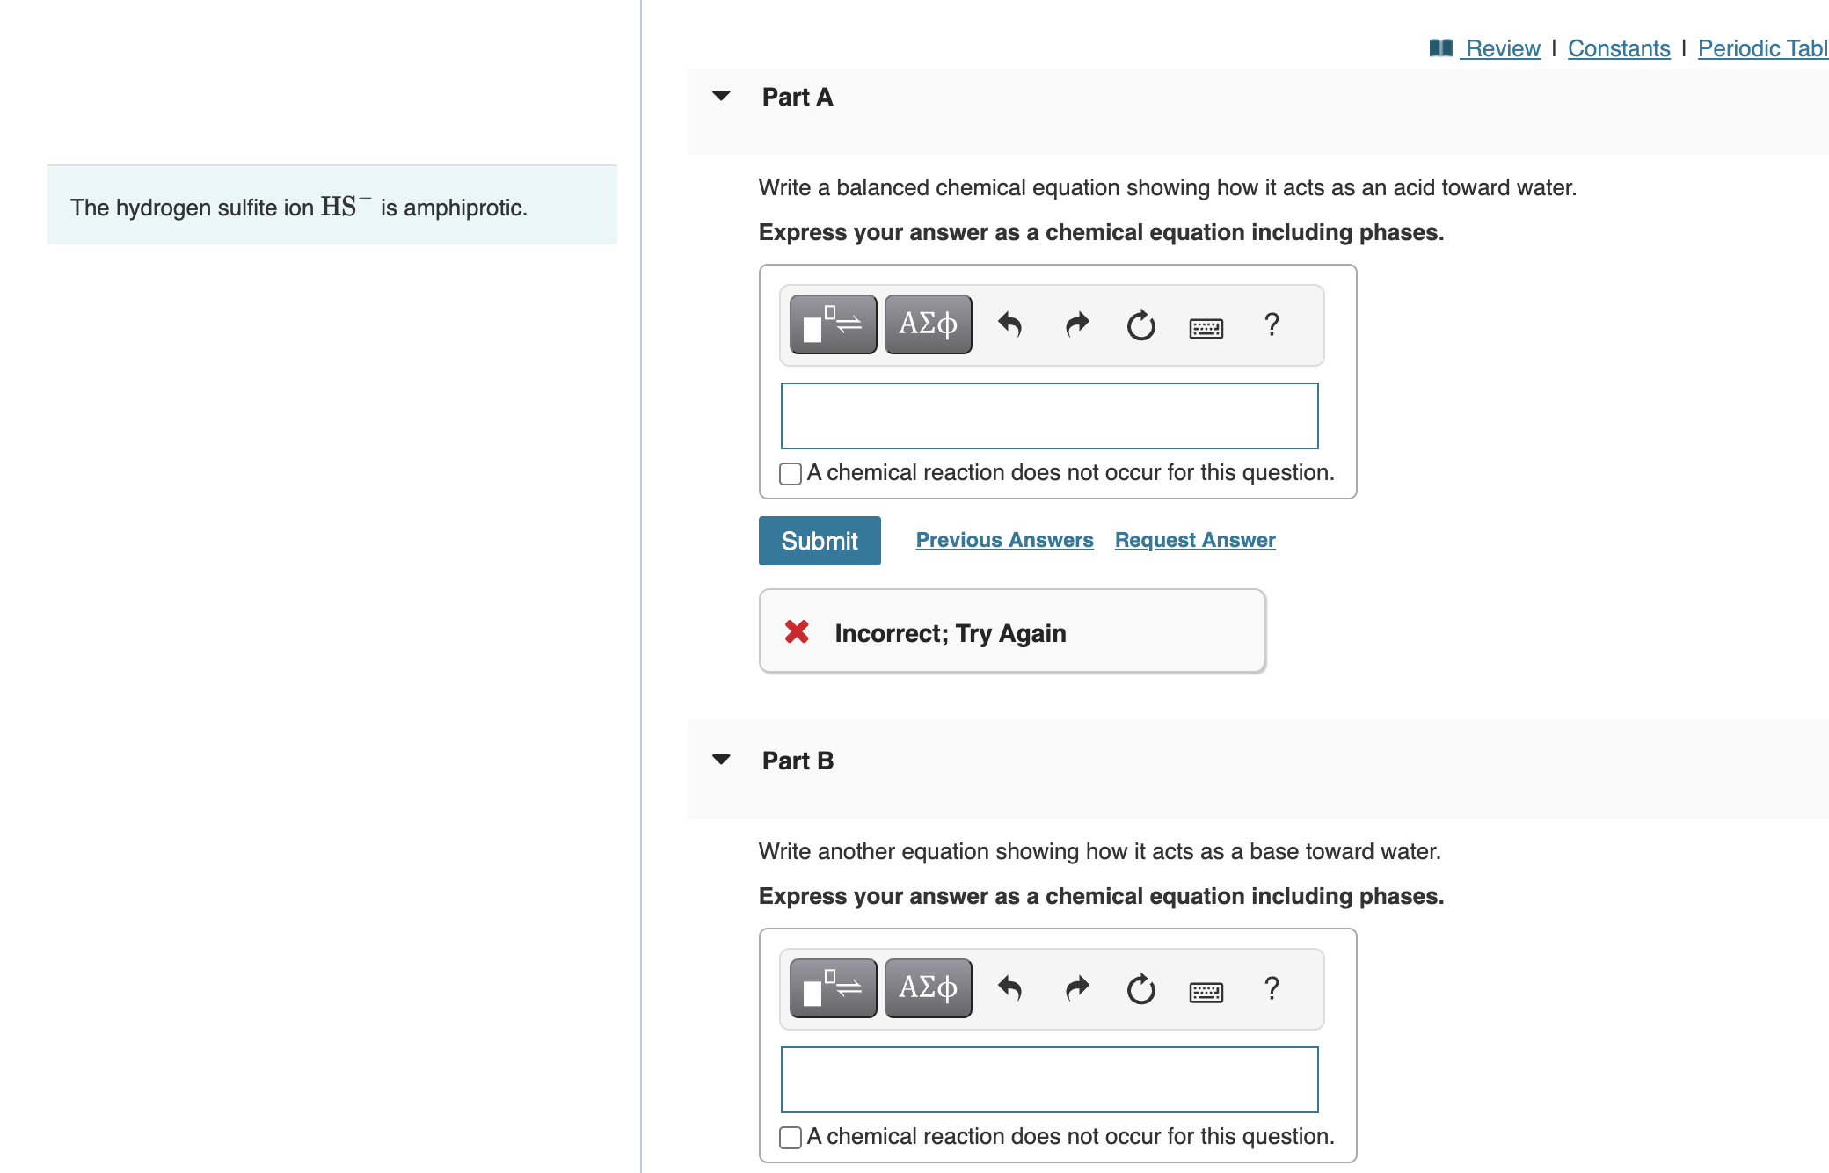Open the Review page
This screenshot has height=1173, width=1829.
click(1501, 48)
